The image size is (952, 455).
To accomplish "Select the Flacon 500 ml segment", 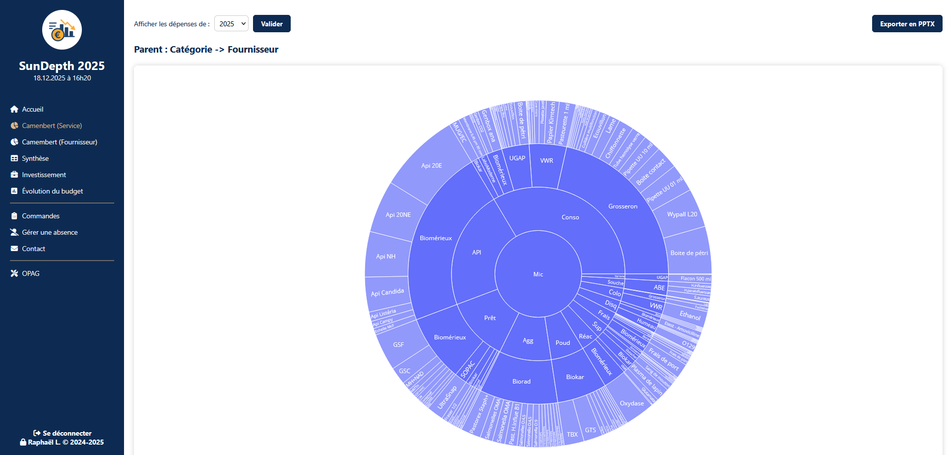I will [696, 279].
